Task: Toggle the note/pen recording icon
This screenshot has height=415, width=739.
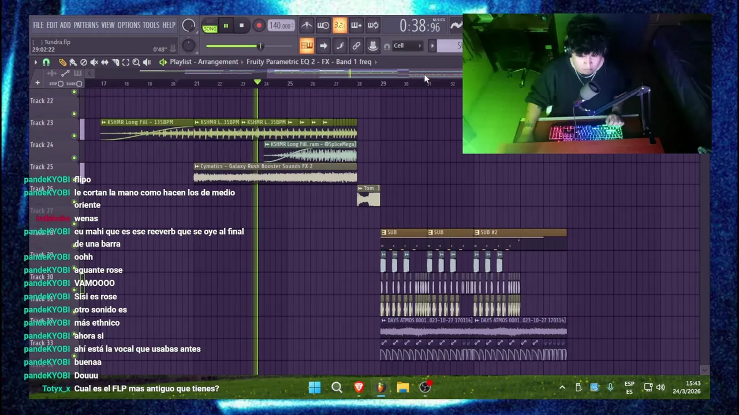Action: (x=339, y=46)
